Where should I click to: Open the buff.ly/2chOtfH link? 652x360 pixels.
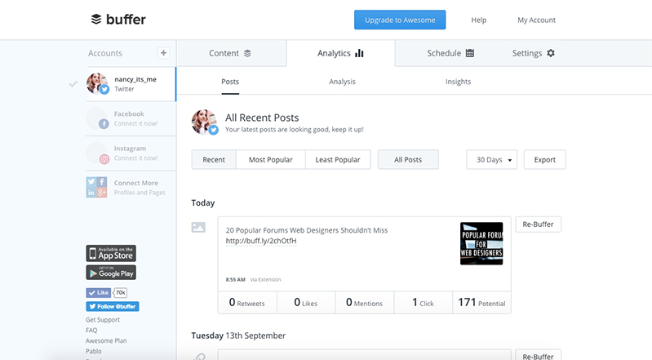pos(261,241)
